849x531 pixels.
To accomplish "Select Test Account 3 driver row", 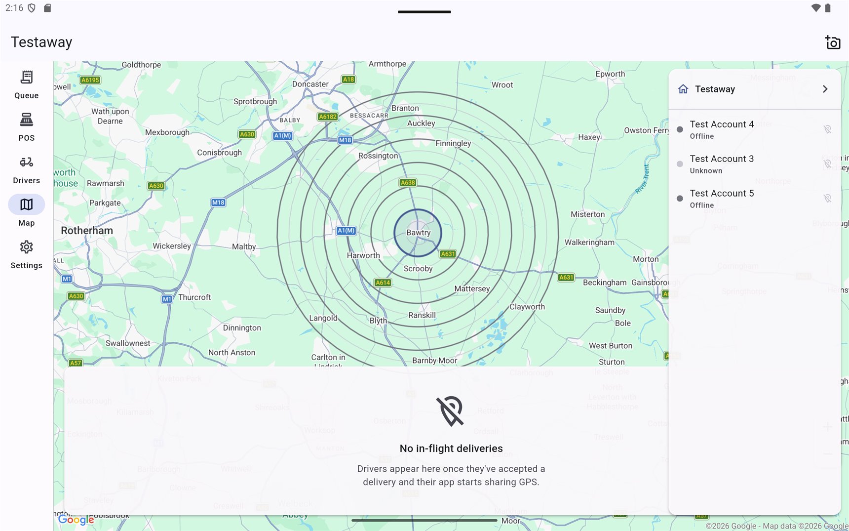I will coord(755,164).
